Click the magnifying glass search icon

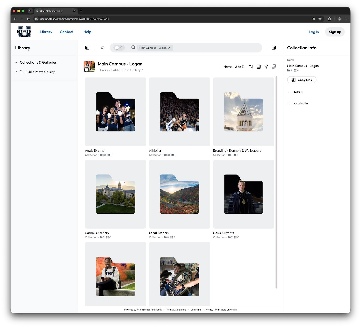coord(133,47)
